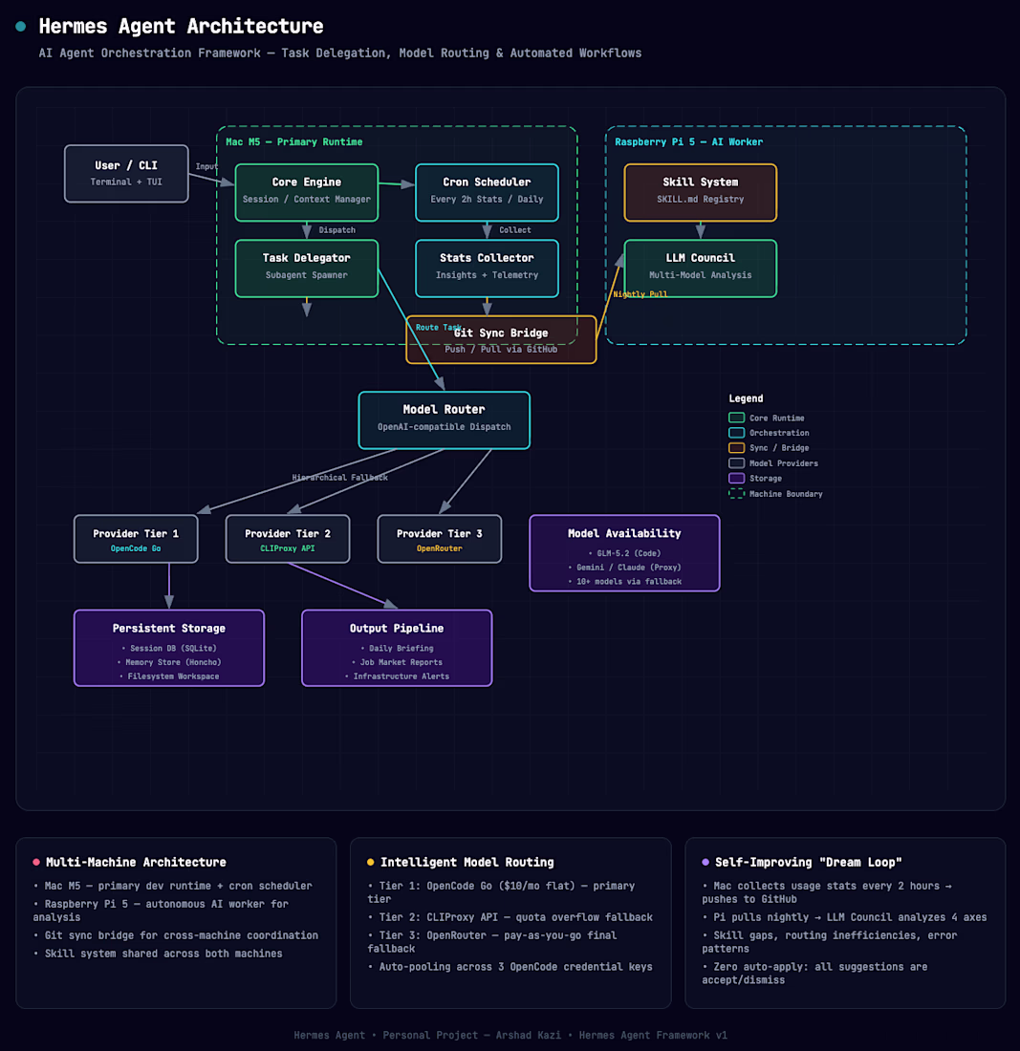The height and width of the screenshot is (1051, 1020).
Task: Click the Gemini / Claude (Proxy) item
Action: [624, 567]
